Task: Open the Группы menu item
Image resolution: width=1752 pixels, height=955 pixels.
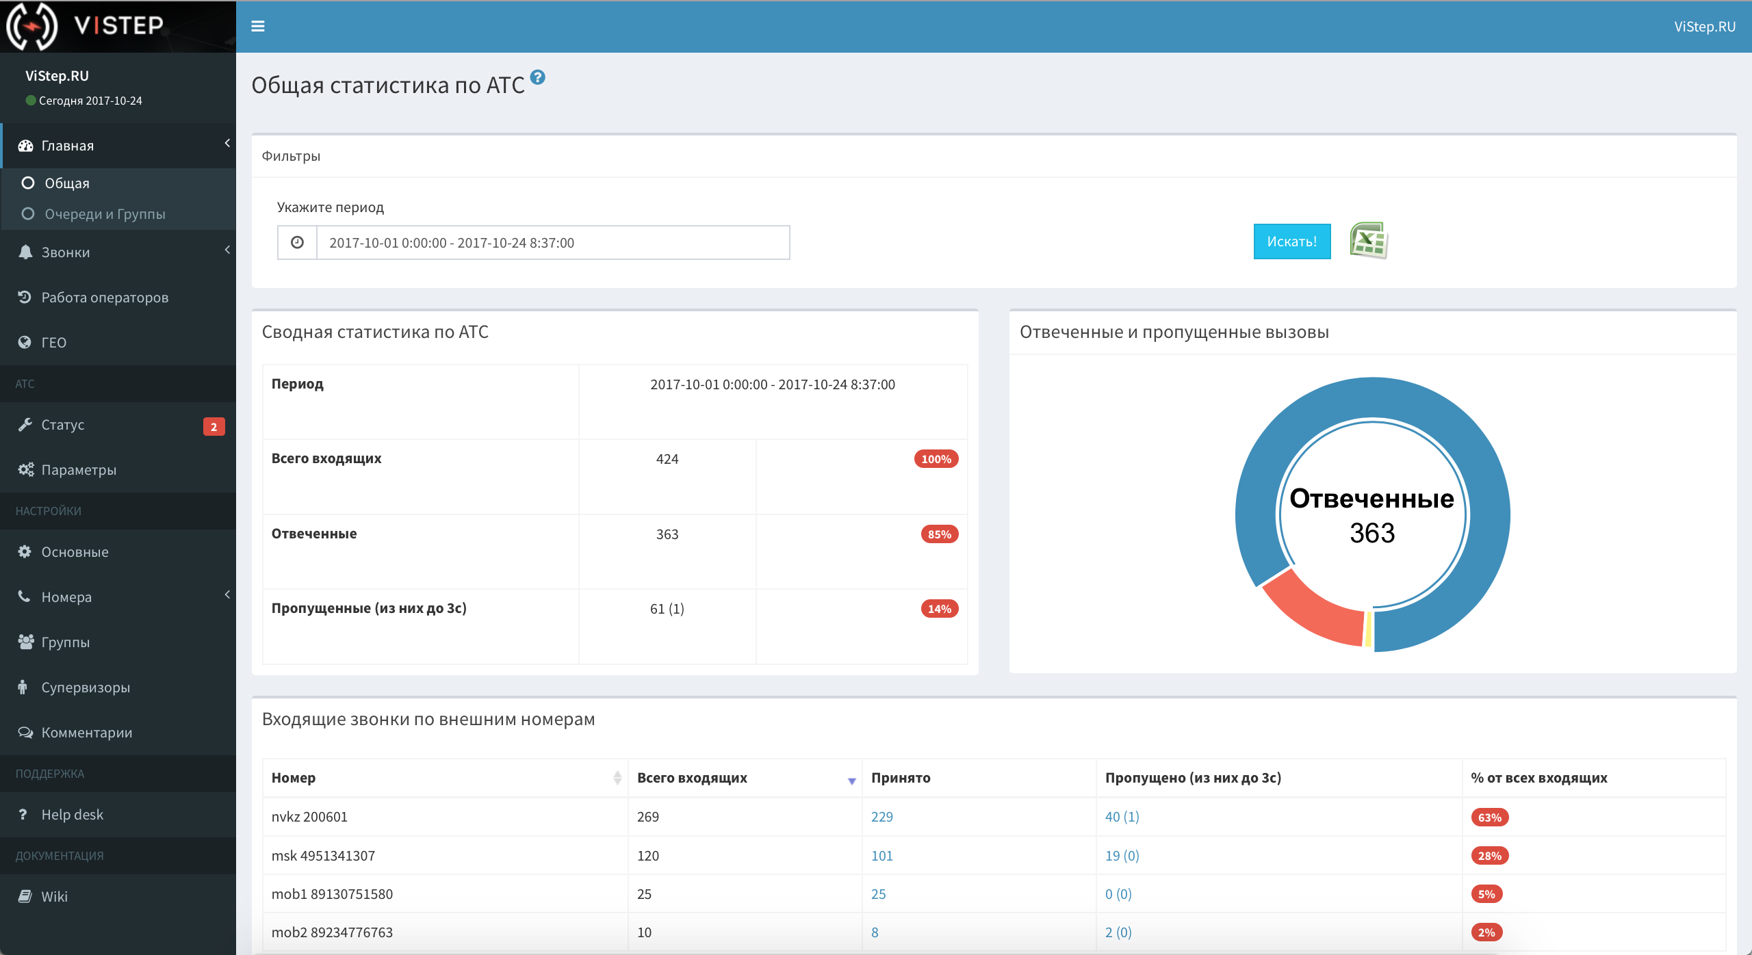Action: (x=118, y=642)
